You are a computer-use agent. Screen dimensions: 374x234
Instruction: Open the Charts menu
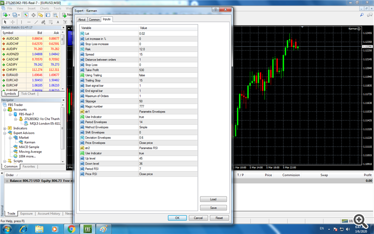44,8
